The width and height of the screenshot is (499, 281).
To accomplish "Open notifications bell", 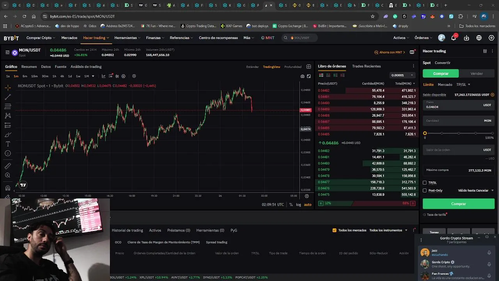I will tap(454, 38).
